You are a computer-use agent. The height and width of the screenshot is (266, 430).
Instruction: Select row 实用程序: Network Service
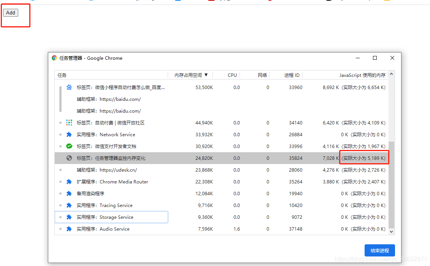222,134
